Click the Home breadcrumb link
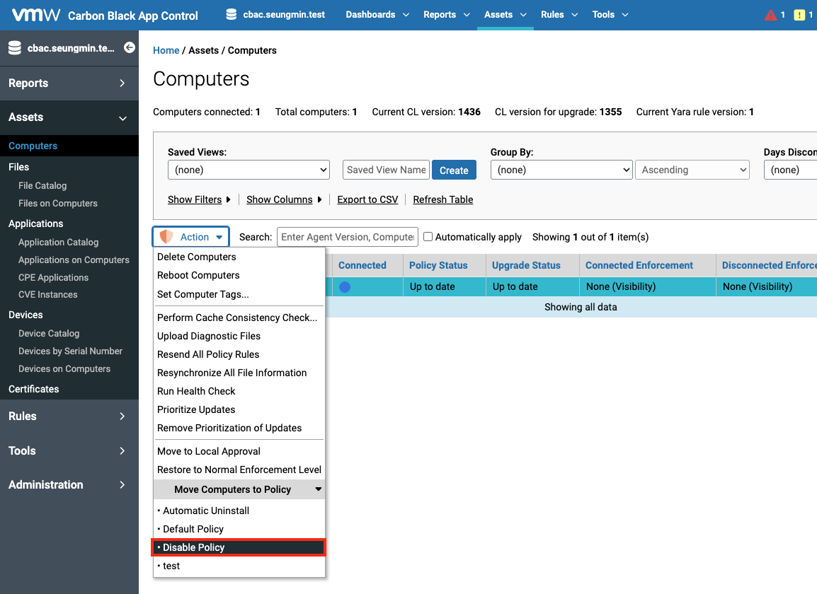The height and width of the screenshot is (594, 817). (x=166, y=50)
